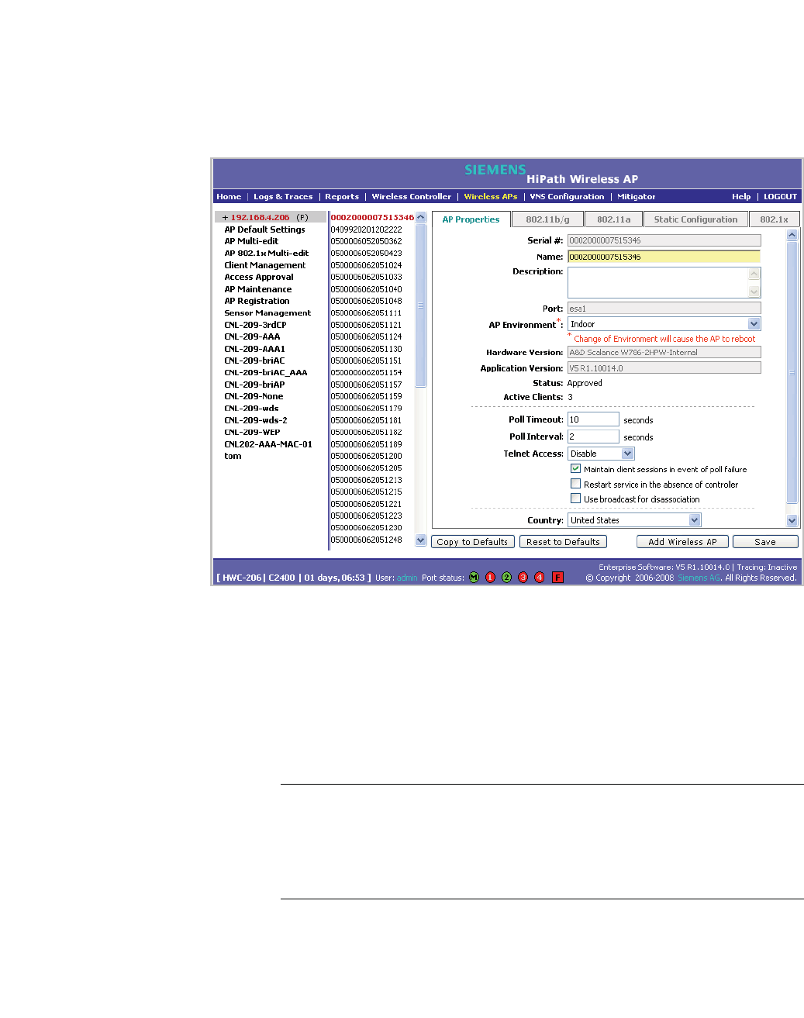Open AP Maintenance

pos(258,289)
